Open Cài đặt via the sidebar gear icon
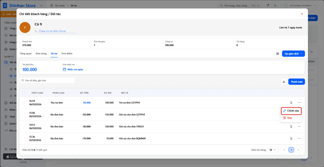Screen dimensions: 324x167 [x=6, y=149]
